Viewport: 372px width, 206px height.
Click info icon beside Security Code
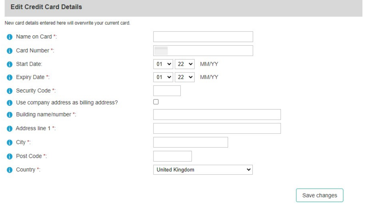[10, 91]
